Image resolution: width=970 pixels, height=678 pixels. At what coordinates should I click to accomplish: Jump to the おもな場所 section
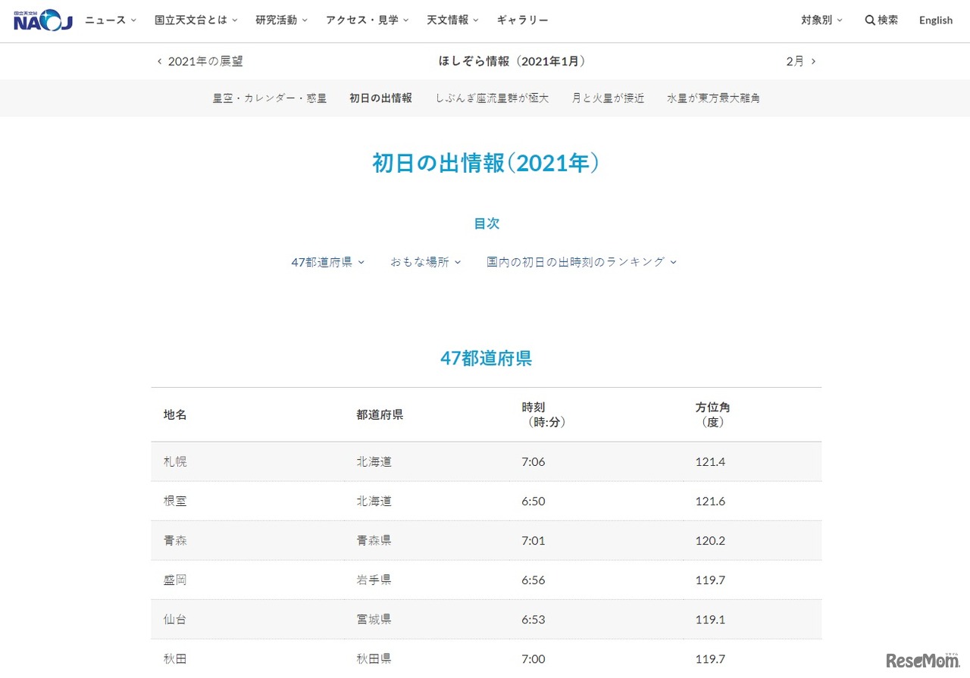[426, 262]
